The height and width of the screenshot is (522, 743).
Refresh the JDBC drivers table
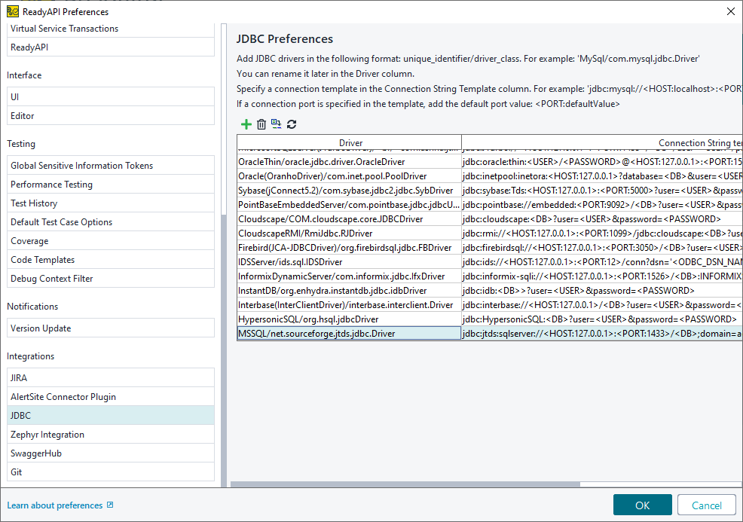tap(292, 124)
